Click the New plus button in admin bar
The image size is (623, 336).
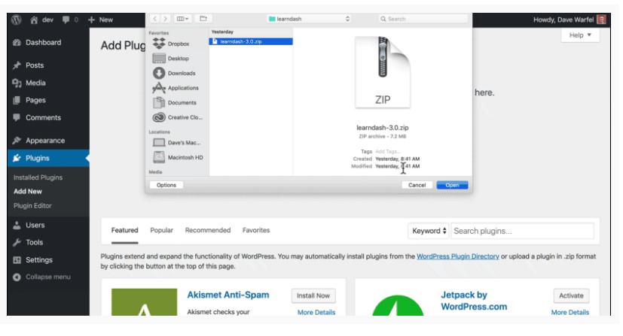click(x=100, y=20)
